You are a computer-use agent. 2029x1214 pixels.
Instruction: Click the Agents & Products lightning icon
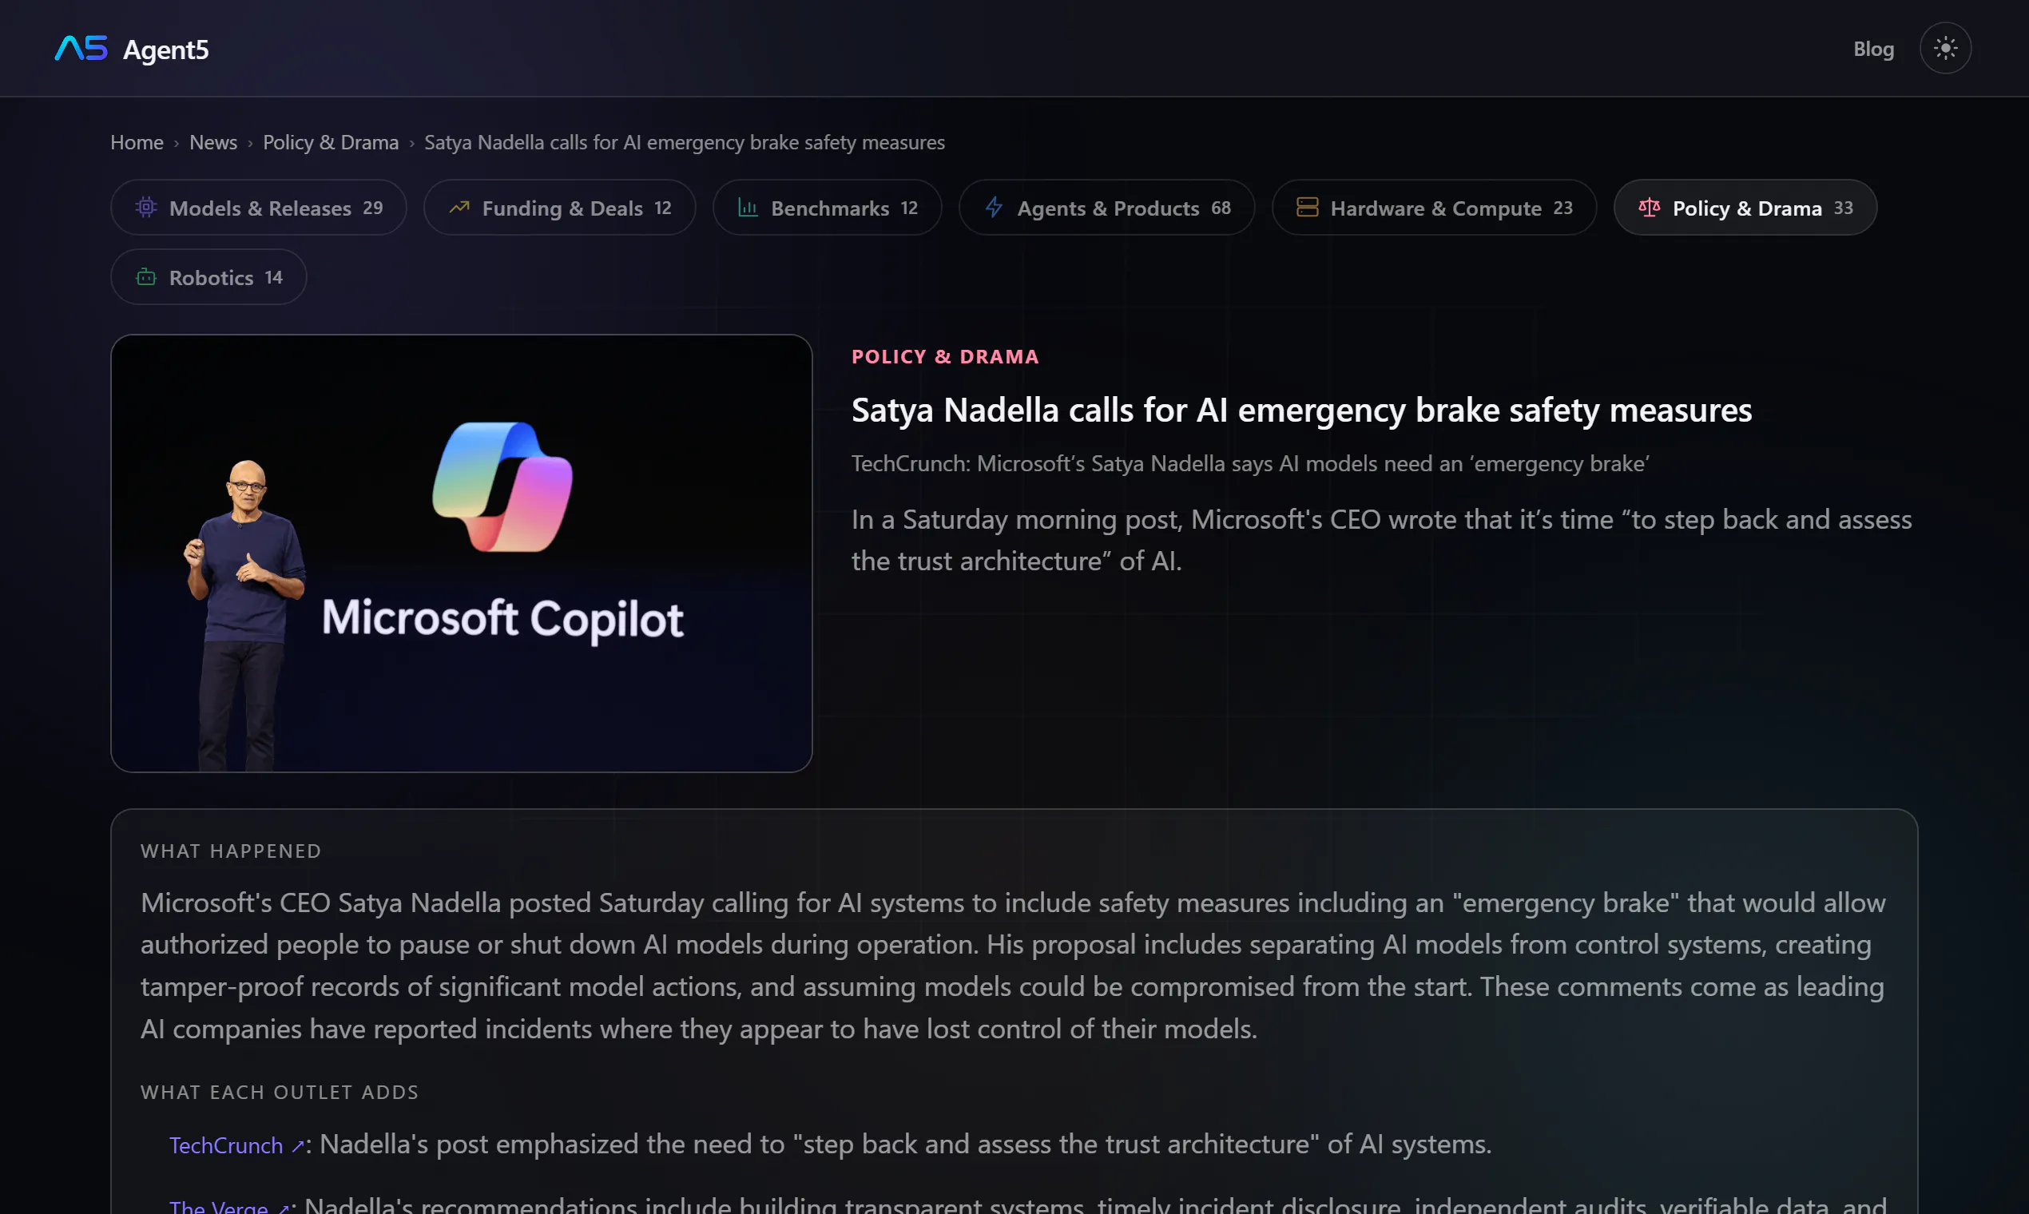coord(994,208)
